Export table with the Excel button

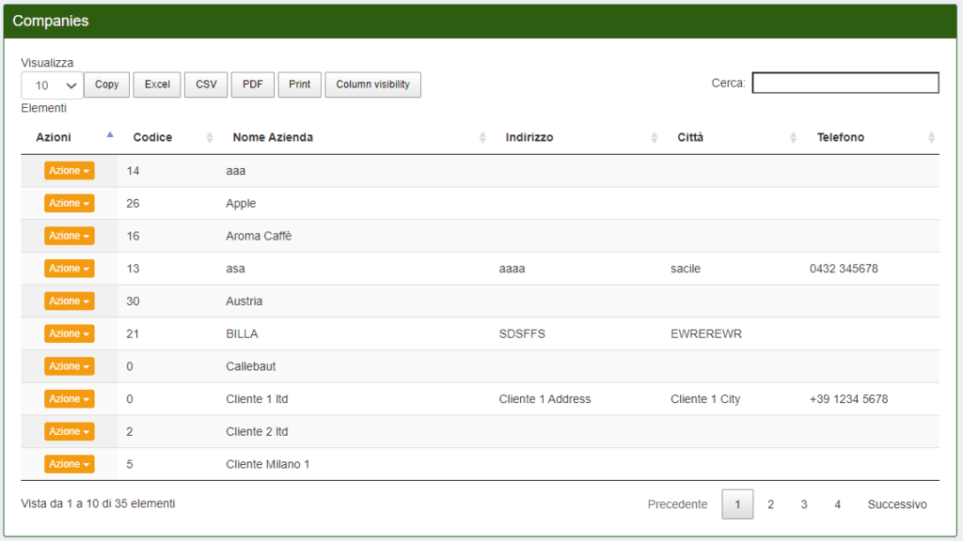pyautogui.click(x=157, y=85)
